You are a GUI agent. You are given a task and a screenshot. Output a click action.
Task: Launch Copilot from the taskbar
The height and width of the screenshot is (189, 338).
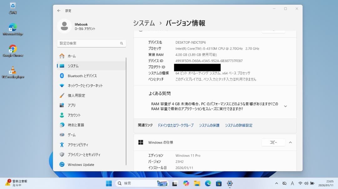186,183
